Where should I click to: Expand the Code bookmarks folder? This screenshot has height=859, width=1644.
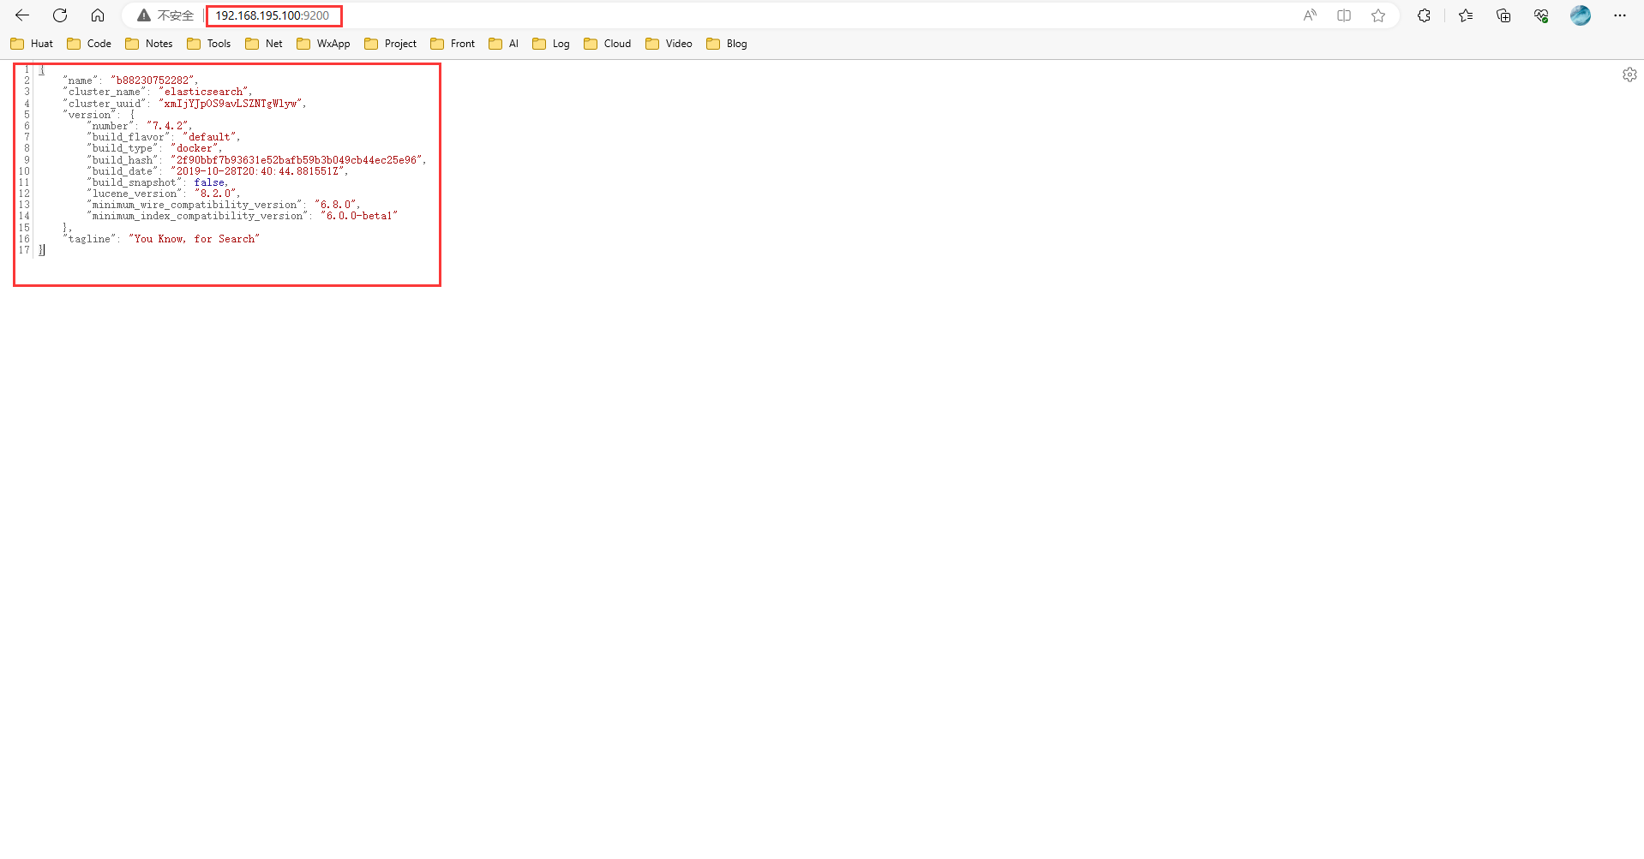click(x=89, y=44)
